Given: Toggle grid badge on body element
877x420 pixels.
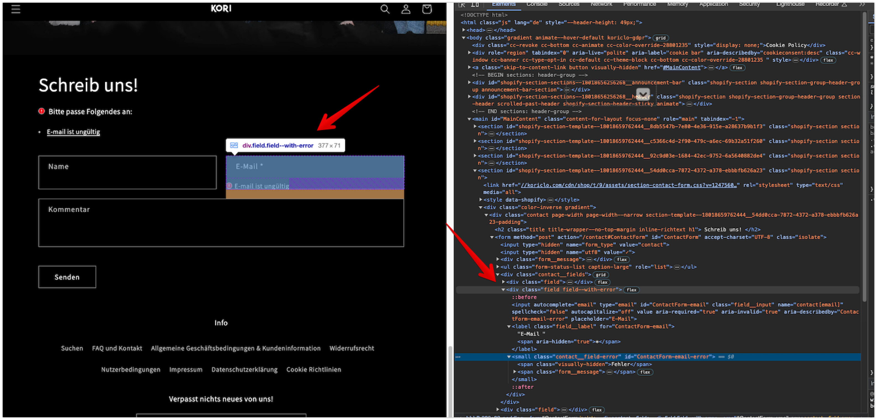Looking at the screenshot, I should point(660,38).
